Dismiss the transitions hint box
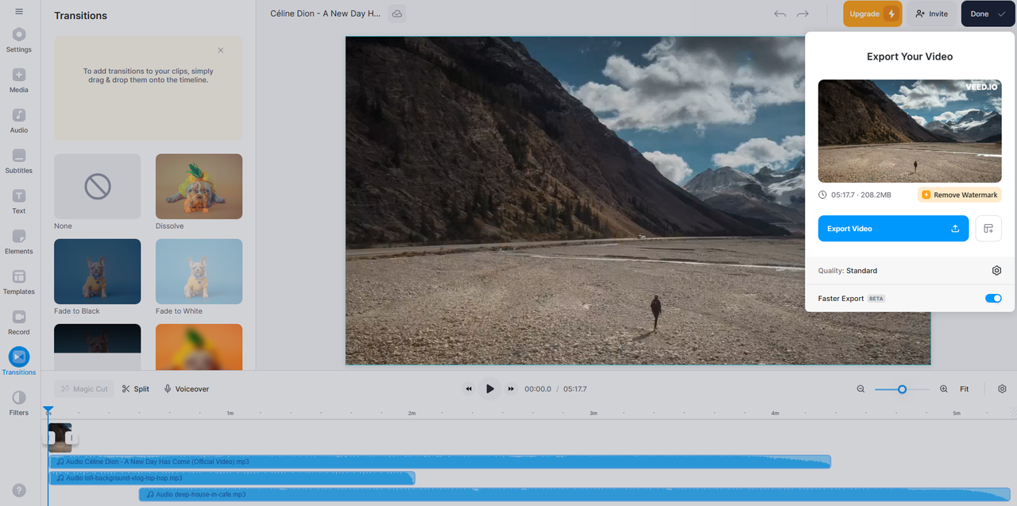The height and width of the screenshot is (506, 1017). coord(221,50)
